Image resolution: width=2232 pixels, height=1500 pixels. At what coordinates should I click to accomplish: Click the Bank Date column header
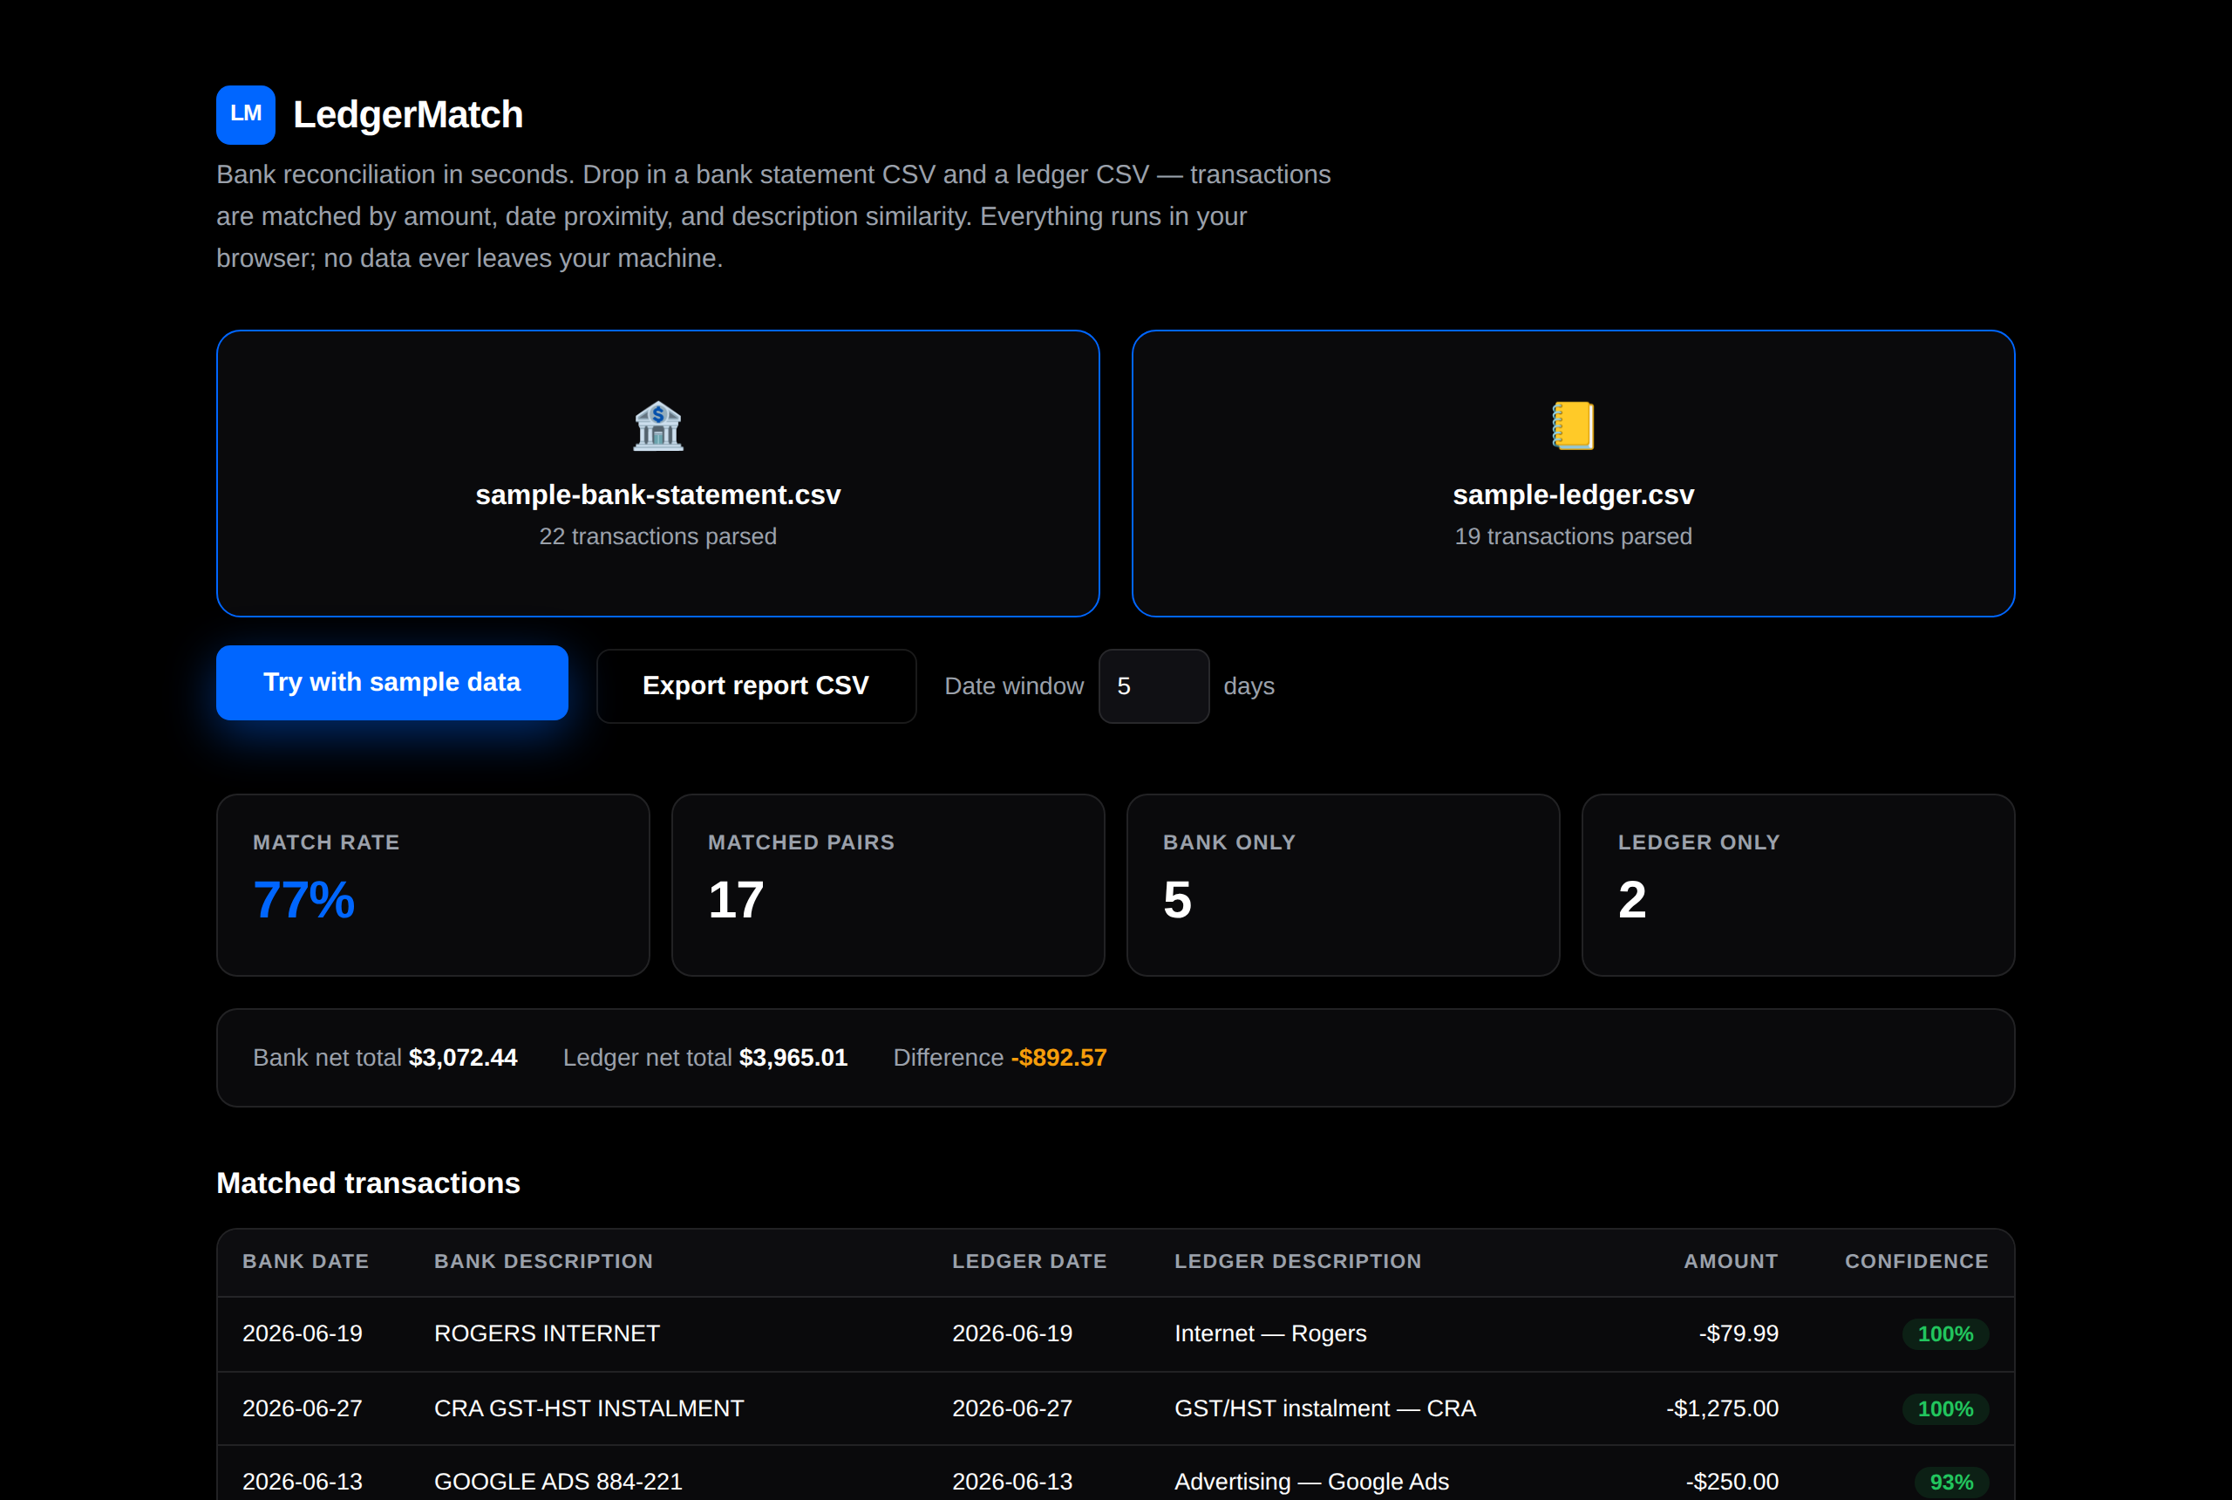pos(306,1261)
